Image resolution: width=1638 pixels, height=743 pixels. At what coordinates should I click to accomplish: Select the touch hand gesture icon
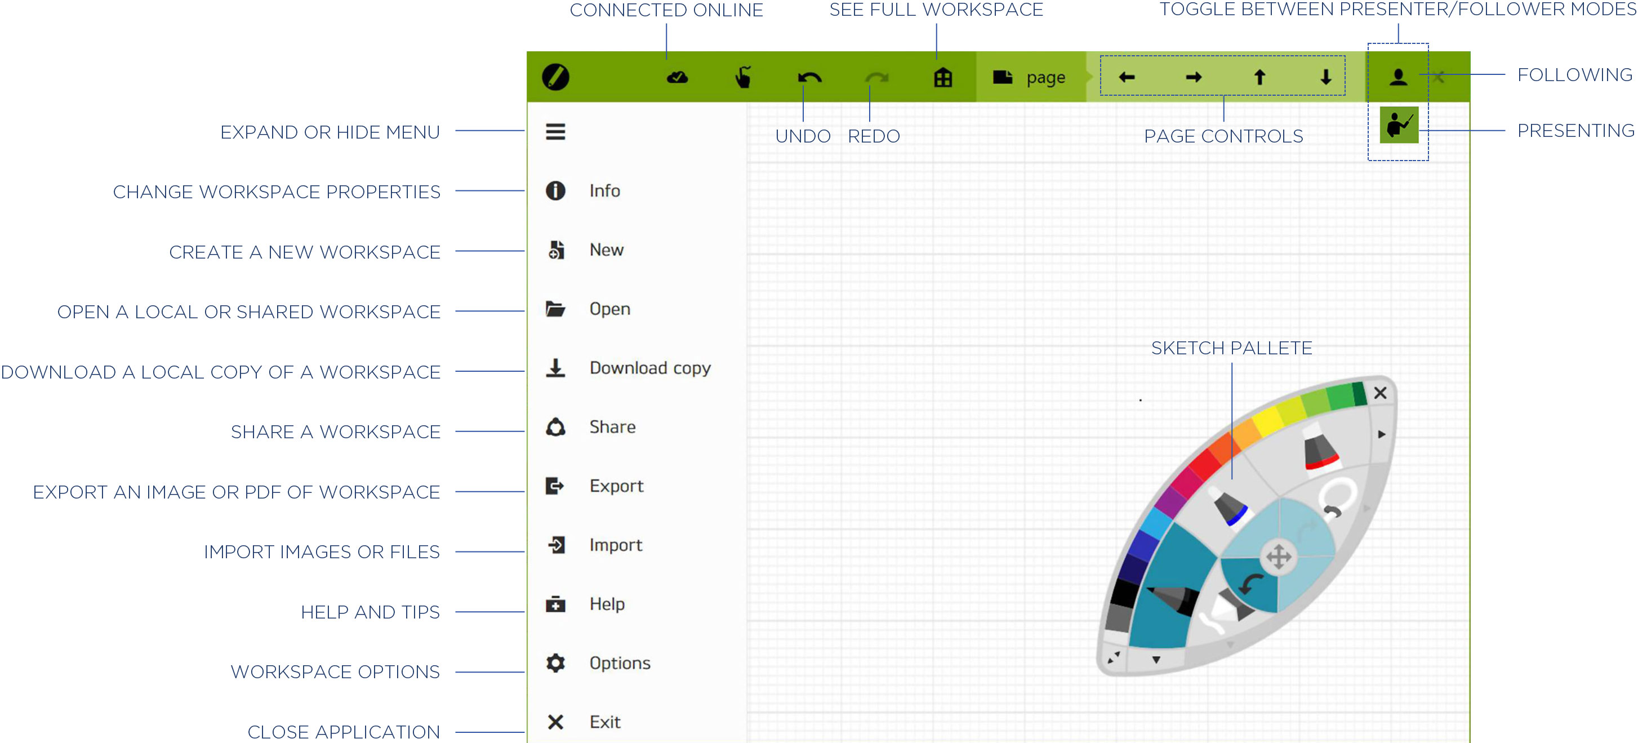click(x=744, y=77)
